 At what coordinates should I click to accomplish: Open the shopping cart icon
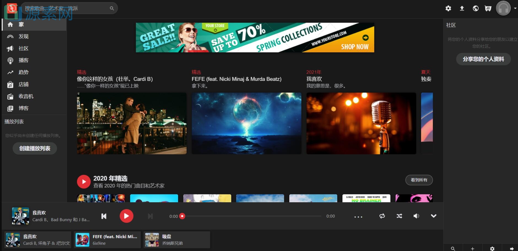(x=488, y=9)
